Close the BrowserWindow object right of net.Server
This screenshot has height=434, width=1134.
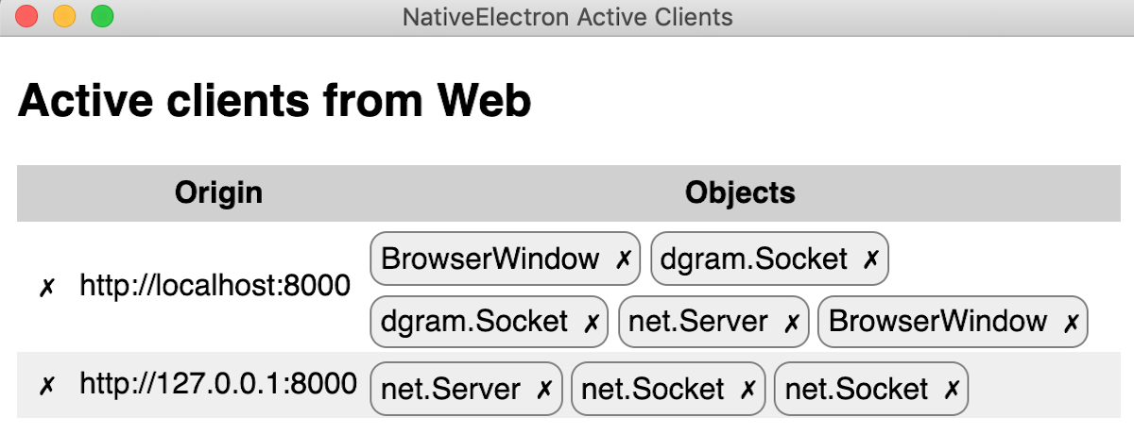coord(1071,323)
